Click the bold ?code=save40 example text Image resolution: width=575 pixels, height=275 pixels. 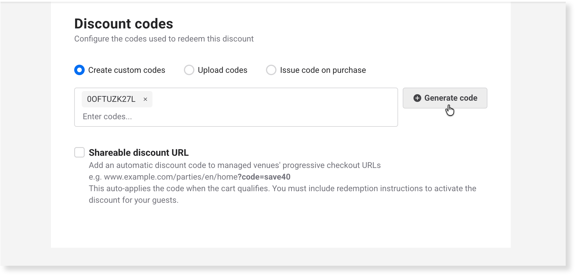coord(264,177)
